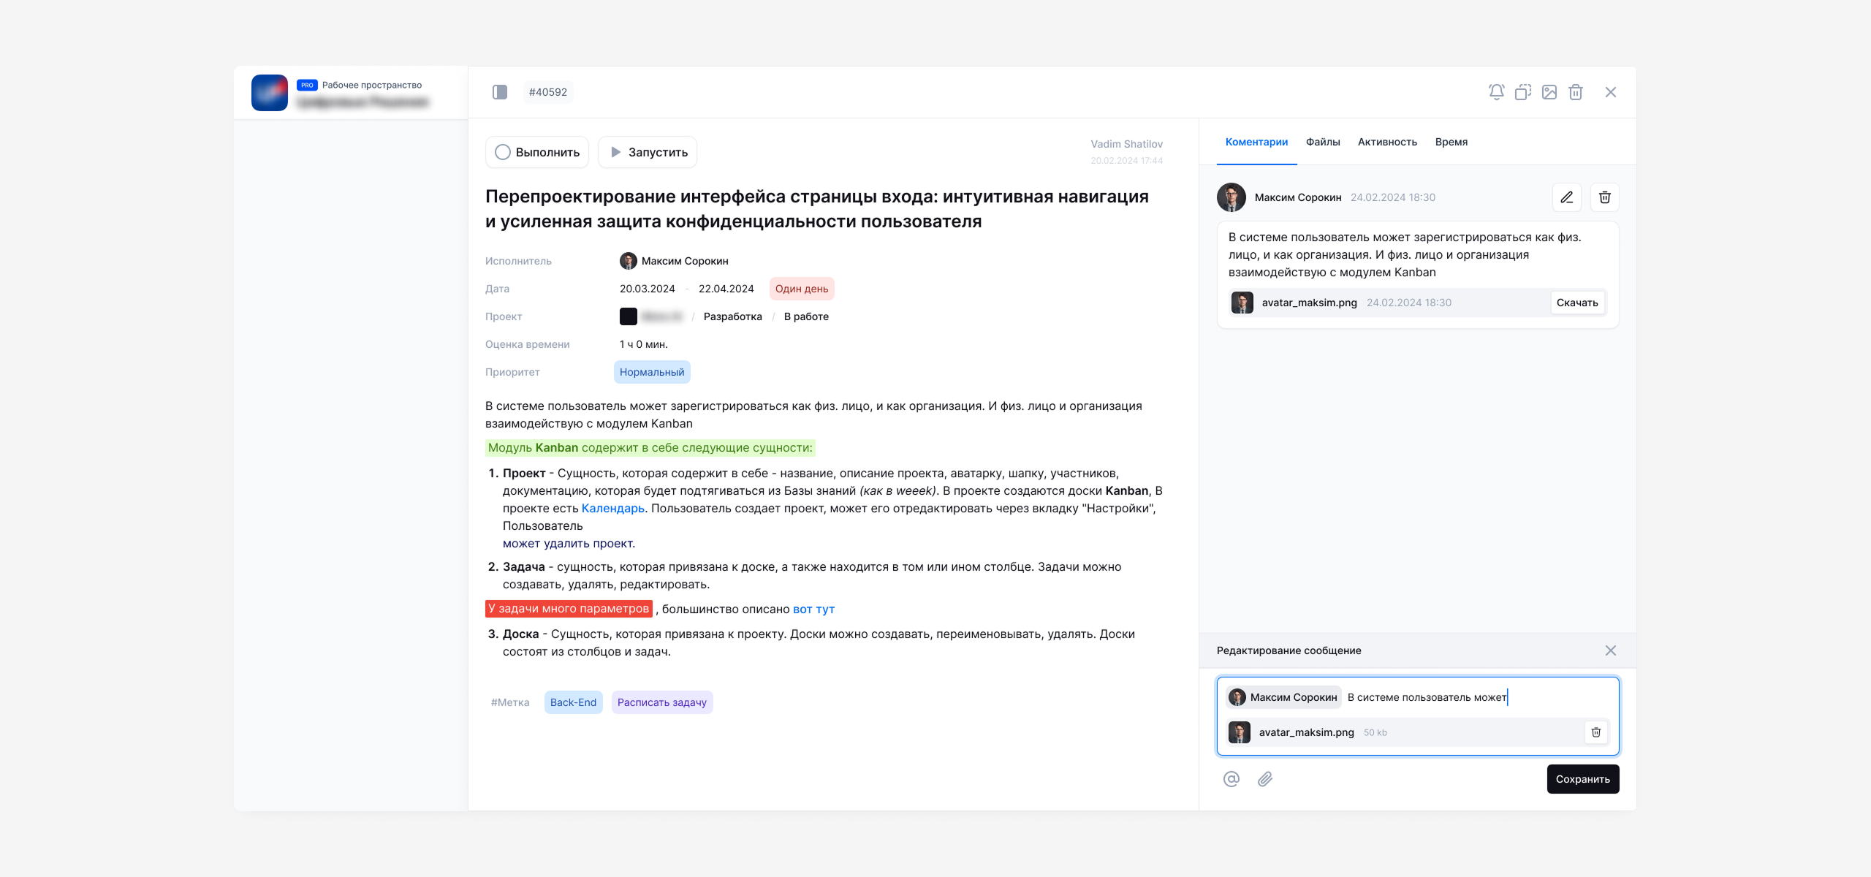Screen dimensions: 1871x877
Task: Click the duplicate task icon
Action: coord(1522,92)
